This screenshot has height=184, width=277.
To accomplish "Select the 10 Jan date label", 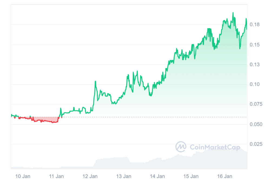I will pos(23,176).
